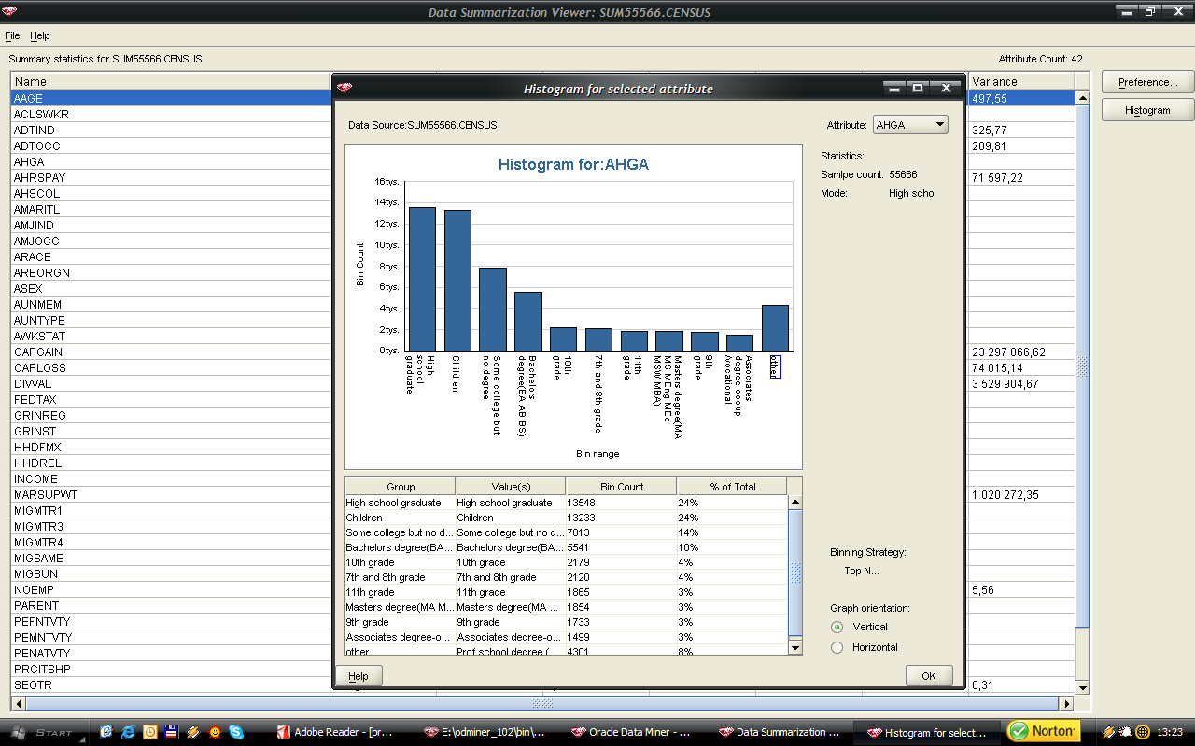The width and height of the screenshot is (1195, 746).
Task: Open the File menu
Action: tap(12, 35)
